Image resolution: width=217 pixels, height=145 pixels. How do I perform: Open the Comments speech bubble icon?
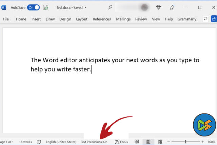point(205,19)
